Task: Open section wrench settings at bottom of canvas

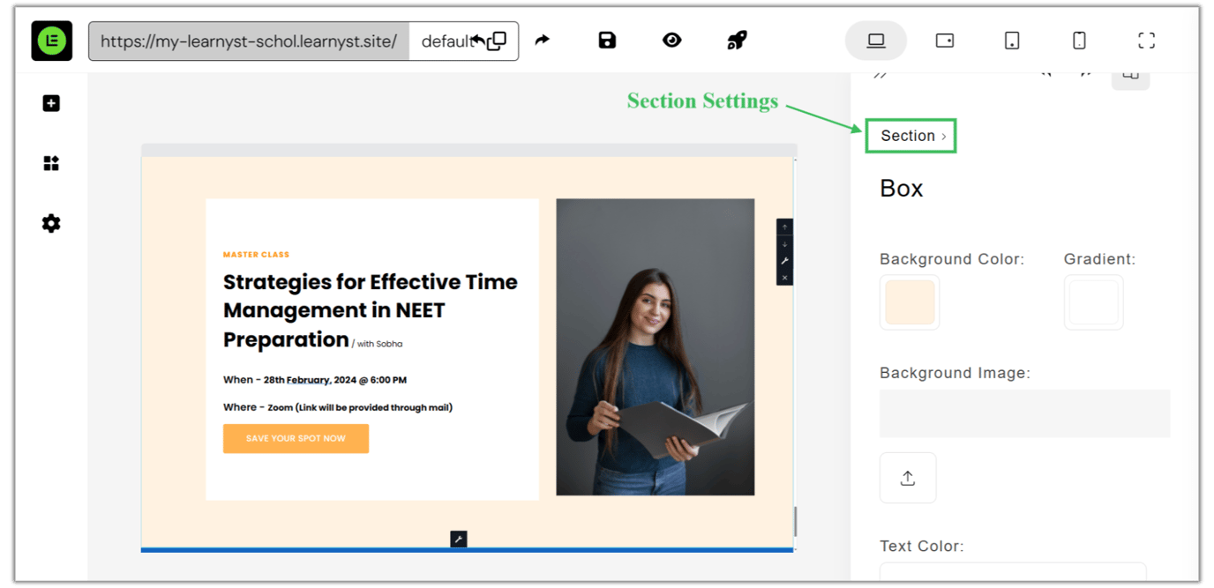Action: [x=458, y=539]
